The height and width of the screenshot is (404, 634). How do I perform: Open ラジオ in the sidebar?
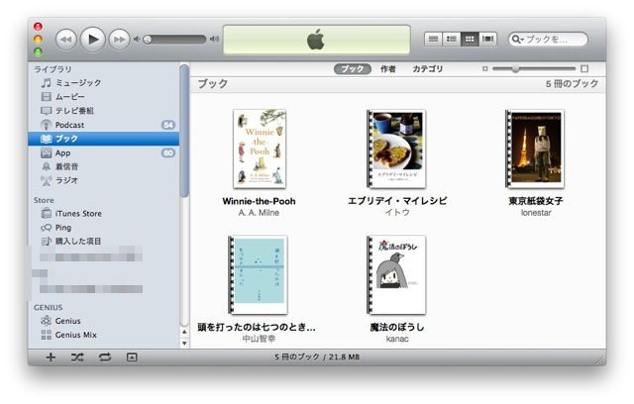104,180
